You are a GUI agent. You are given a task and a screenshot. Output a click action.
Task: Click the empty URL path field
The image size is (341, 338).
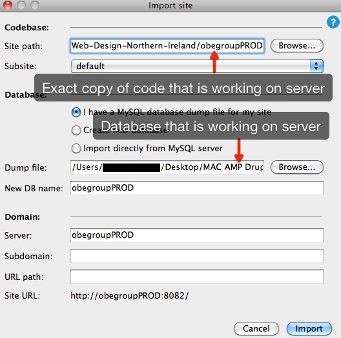click(197, 277)
